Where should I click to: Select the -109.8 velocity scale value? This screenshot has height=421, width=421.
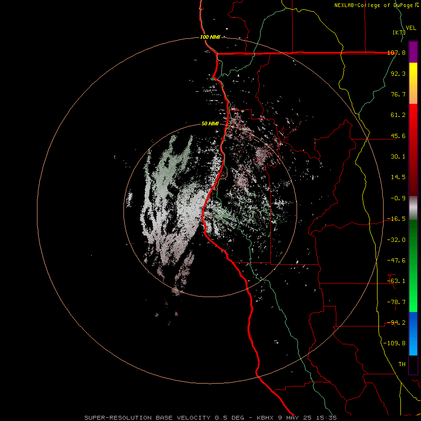pyautogui.click(x=394, y=343)
